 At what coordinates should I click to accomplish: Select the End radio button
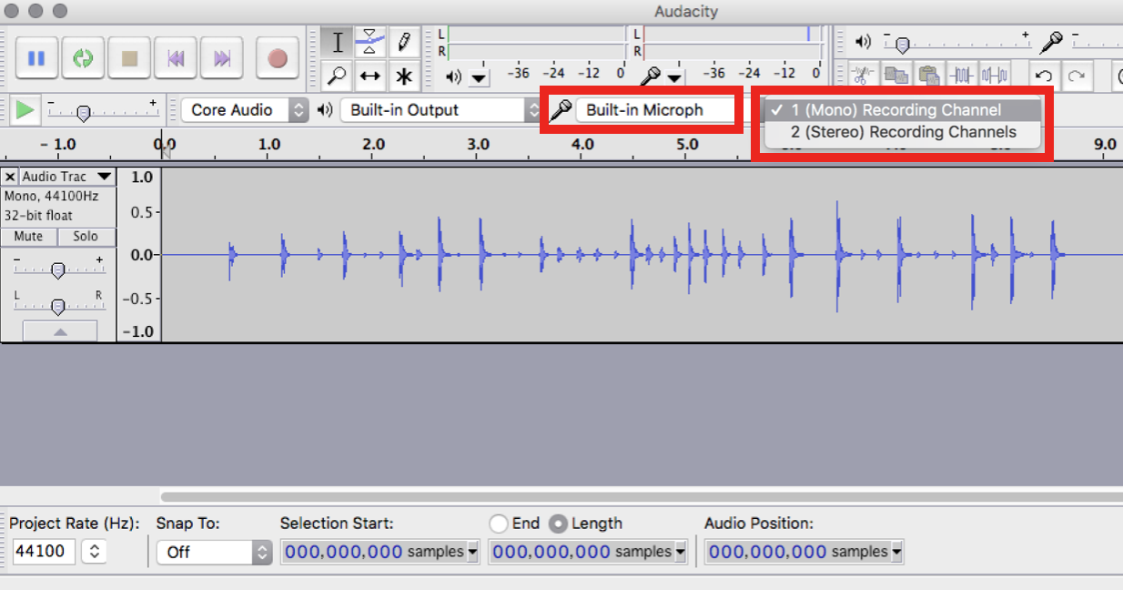click(498, 524)
